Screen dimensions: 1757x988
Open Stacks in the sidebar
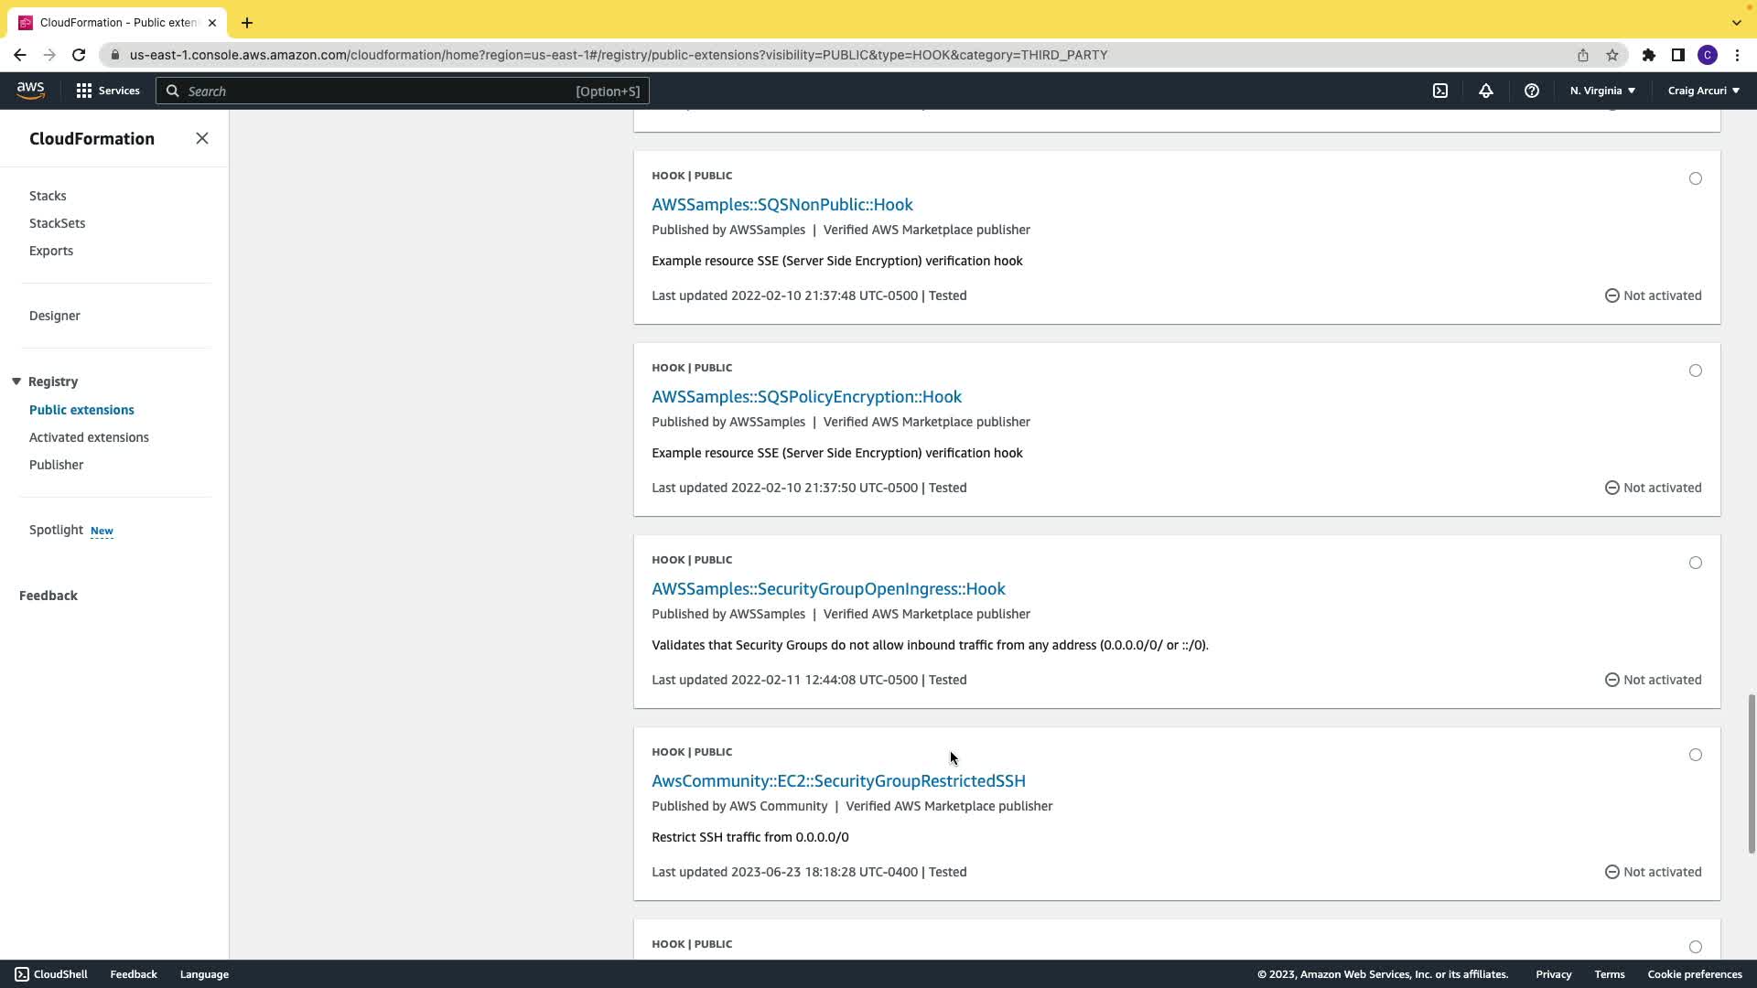pos(48,196)
